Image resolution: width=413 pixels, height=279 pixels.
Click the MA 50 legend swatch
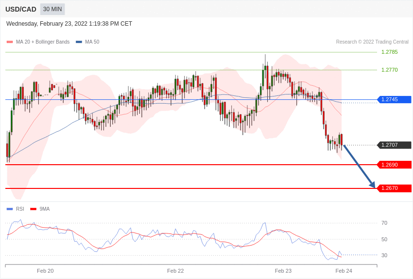click(x=79, y=42)
